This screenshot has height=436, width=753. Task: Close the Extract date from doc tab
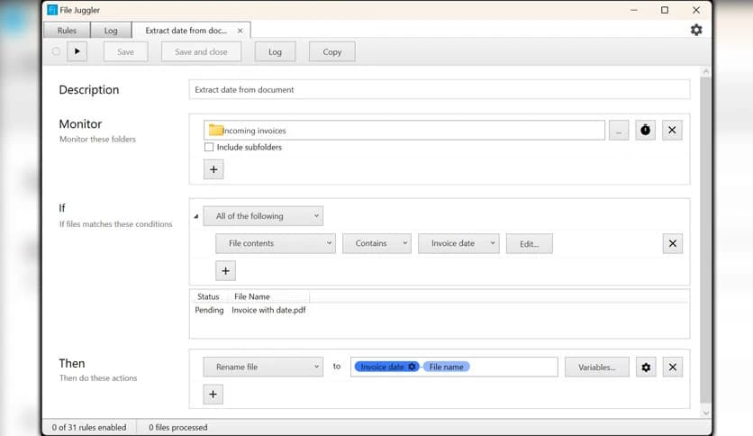click(240, 31)
